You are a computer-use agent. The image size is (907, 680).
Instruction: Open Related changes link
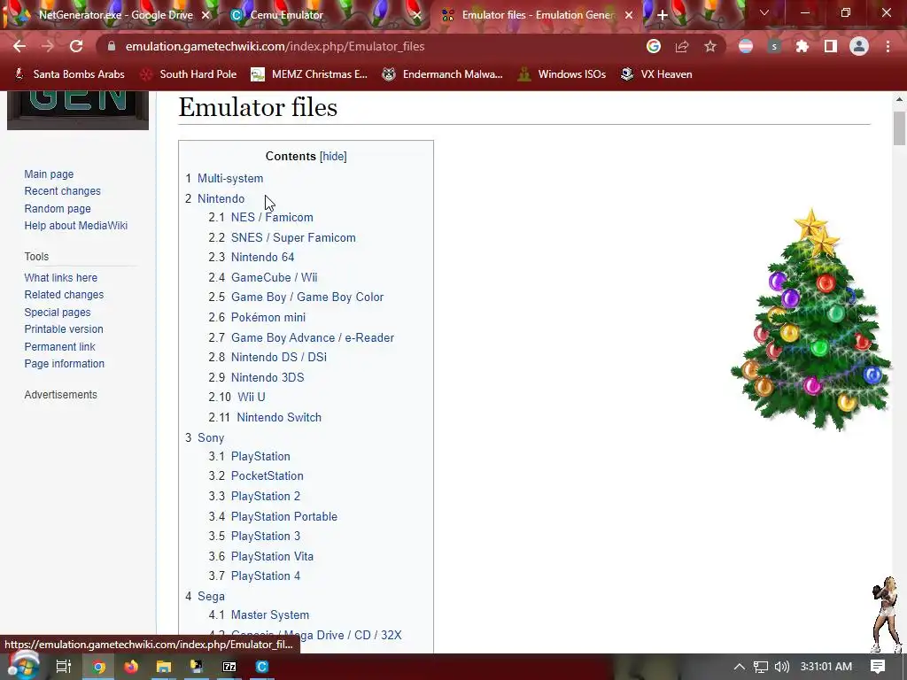(x=64, y=294)
